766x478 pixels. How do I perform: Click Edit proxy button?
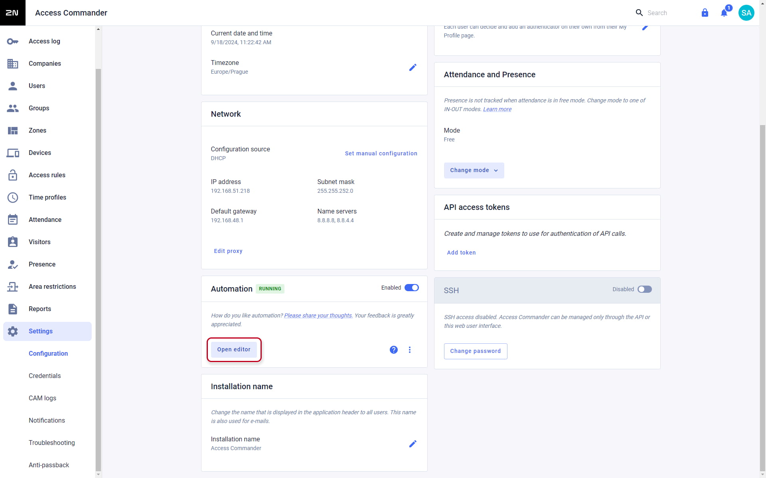point(228,251)
